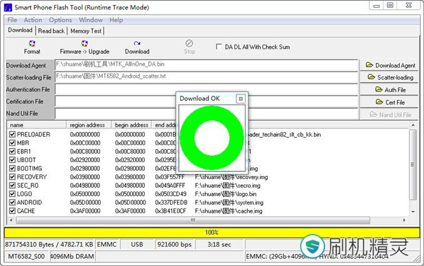Open the Scatter-loading file browser

(x=390, y=78)
